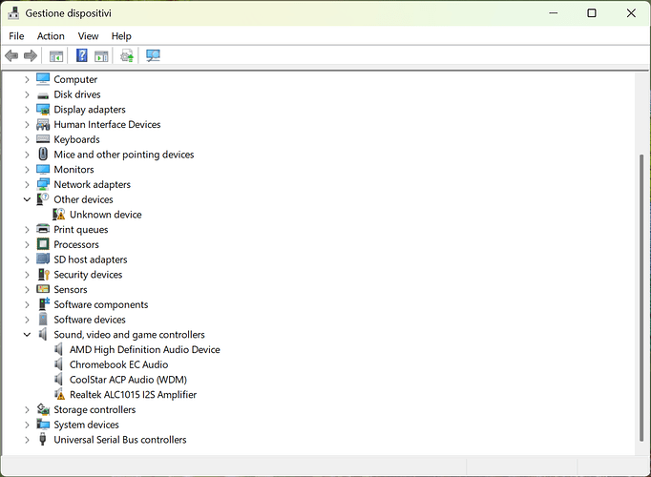Click the Update driver toolbar icon

coord(127,55)
